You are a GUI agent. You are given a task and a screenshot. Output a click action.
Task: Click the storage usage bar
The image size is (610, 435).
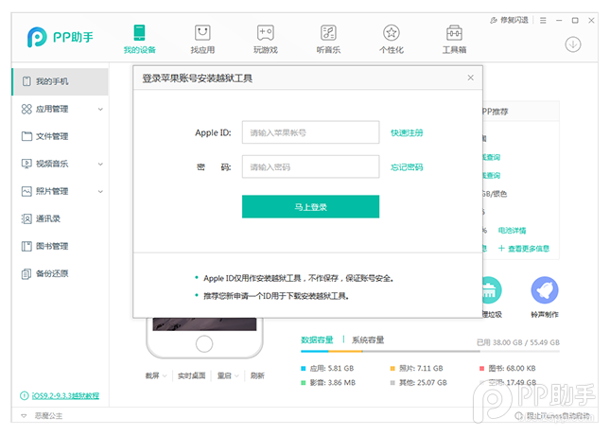(x=430, y=352)
